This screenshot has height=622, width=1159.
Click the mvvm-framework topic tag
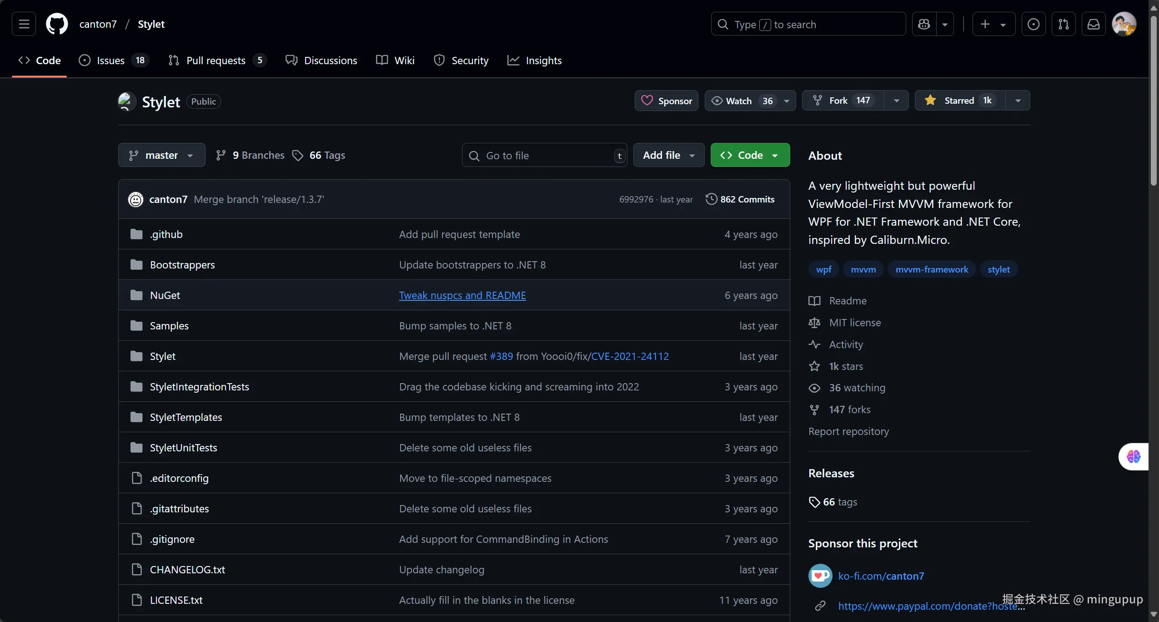click(x=932, y=269)
